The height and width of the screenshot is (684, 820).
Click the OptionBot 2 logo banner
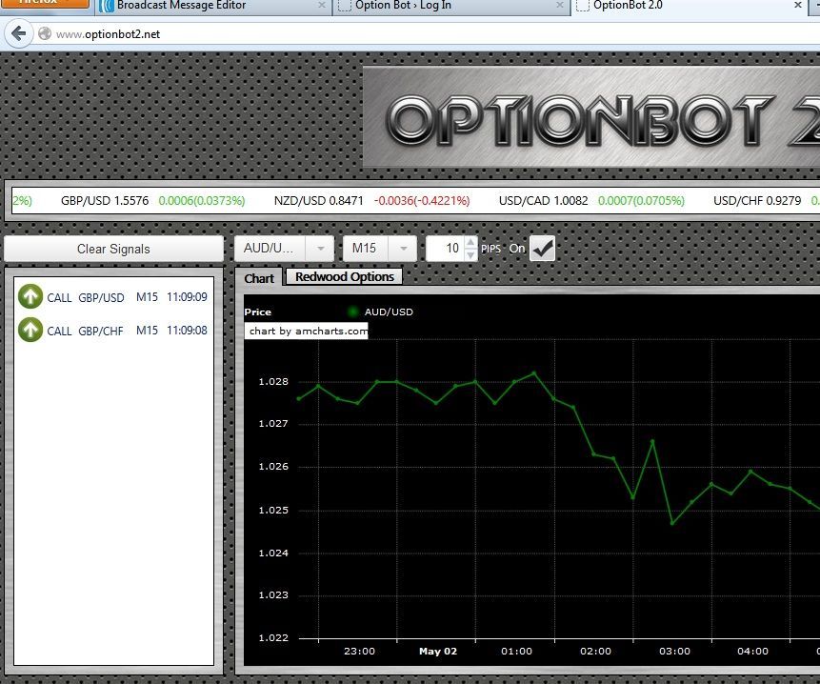pos(591,117)
